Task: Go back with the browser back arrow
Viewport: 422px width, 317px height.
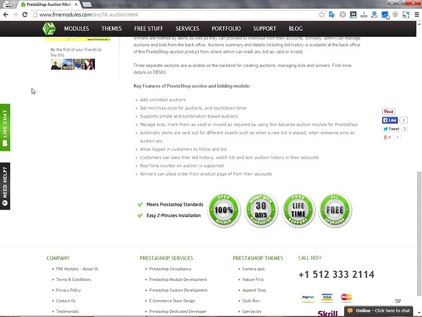Action: tap(6, 15)
